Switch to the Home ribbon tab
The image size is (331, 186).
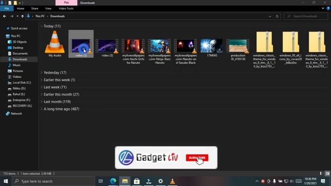coord(21,8)
